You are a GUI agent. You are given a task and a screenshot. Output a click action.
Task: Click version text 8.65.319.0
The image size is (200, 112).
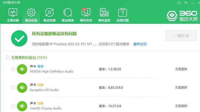(x=115, y=88)
